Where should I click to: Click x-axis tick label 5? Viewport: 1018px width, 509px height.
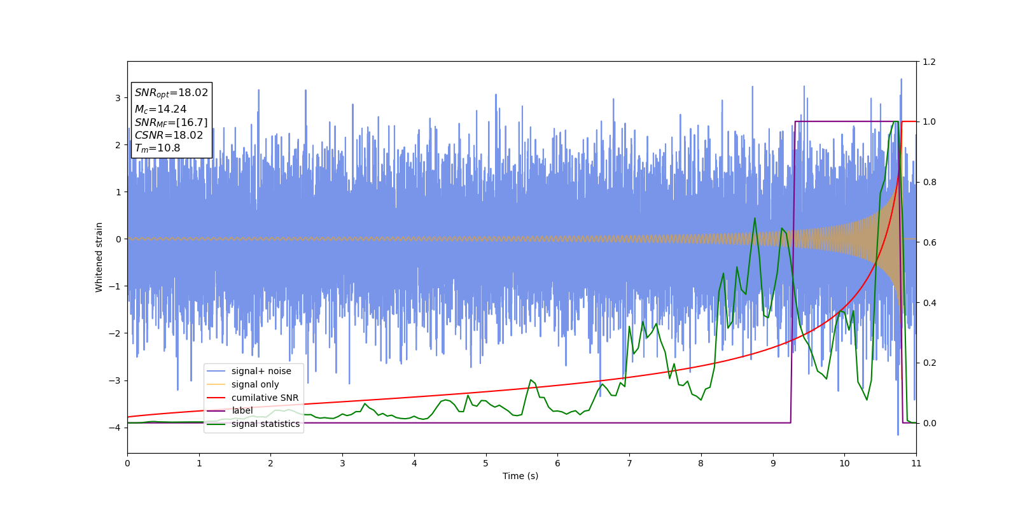tap(485, 463)
